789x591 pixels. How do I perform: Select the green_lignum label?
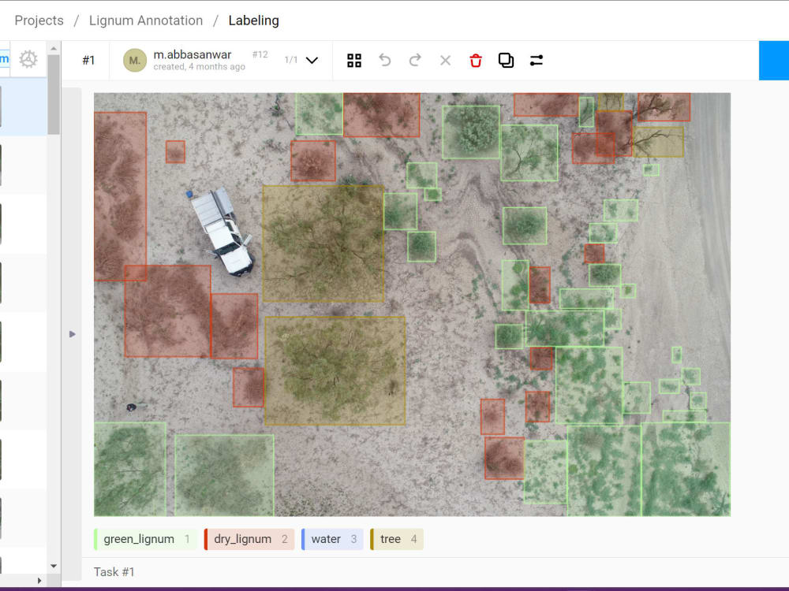point(145,539)
